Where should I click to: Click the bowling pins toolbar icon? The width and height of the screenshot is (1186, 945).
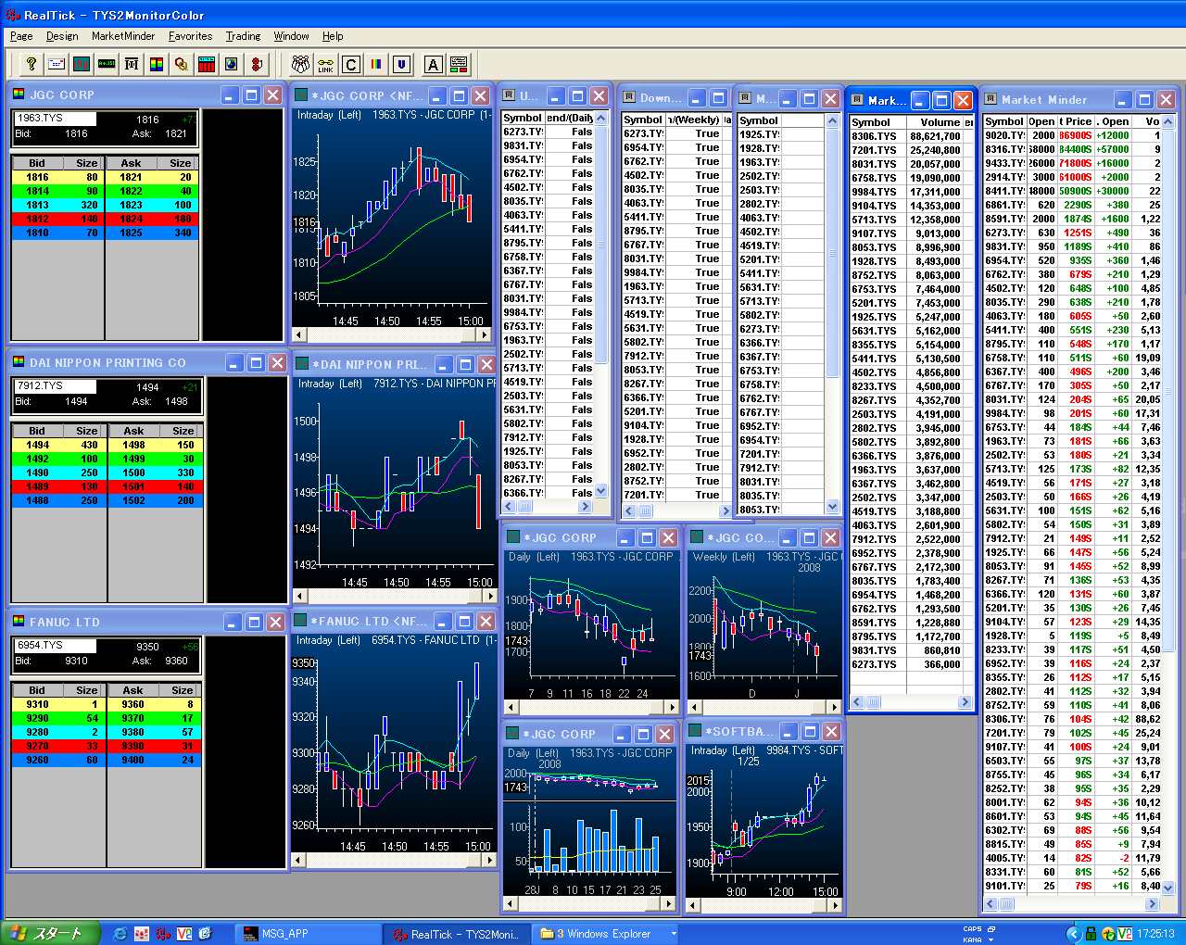tap(300, 64)
